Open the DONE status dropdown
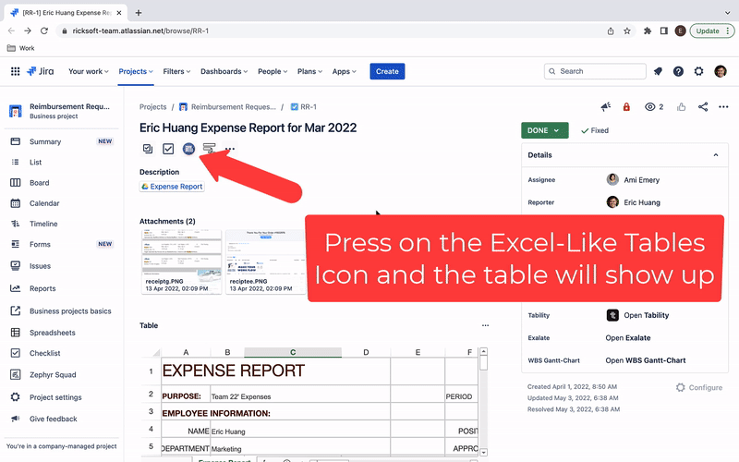 pyautogui.click(x=544, y=130)
